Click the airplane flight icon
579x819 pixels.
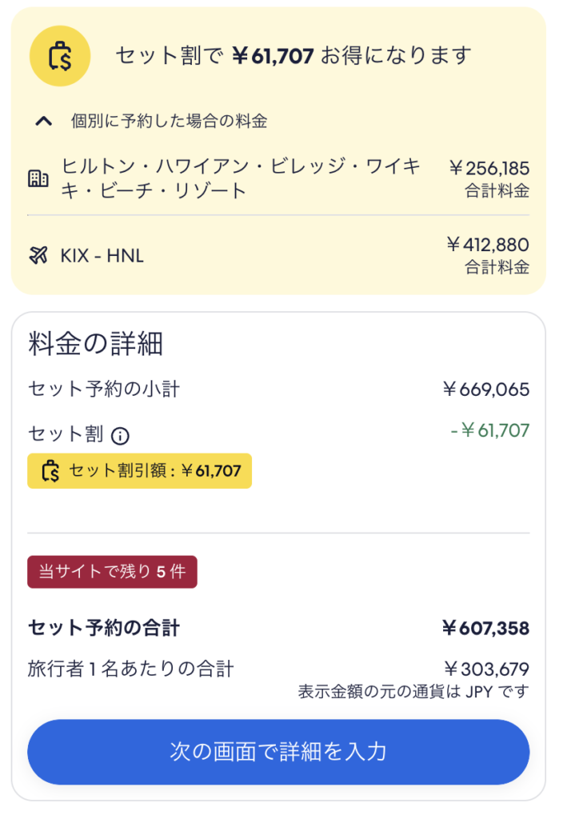pos(38,255)
